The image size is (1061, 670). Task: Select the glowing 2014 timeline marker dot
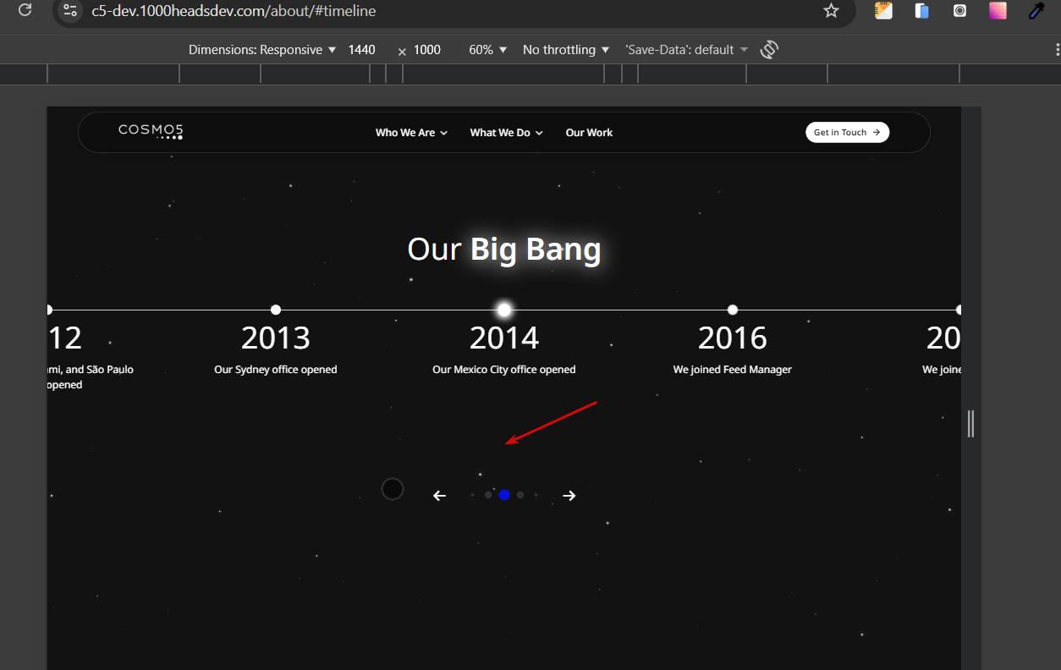[504, 310]
